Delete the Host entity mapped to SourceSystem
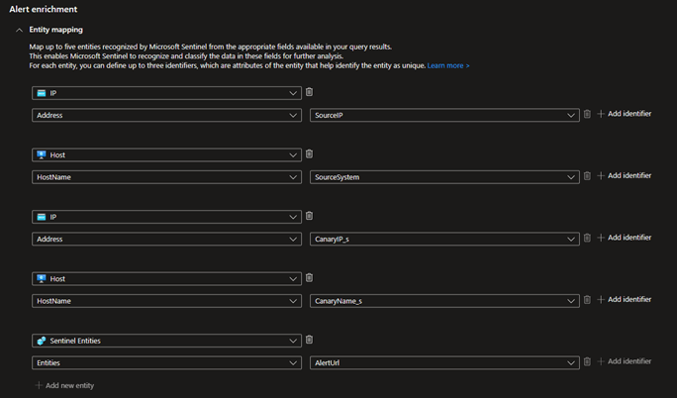 click(309, 154)
